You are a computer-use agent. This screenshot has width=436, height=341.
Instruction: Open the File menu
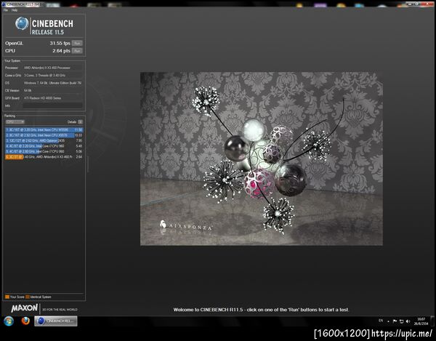(6, 10)
